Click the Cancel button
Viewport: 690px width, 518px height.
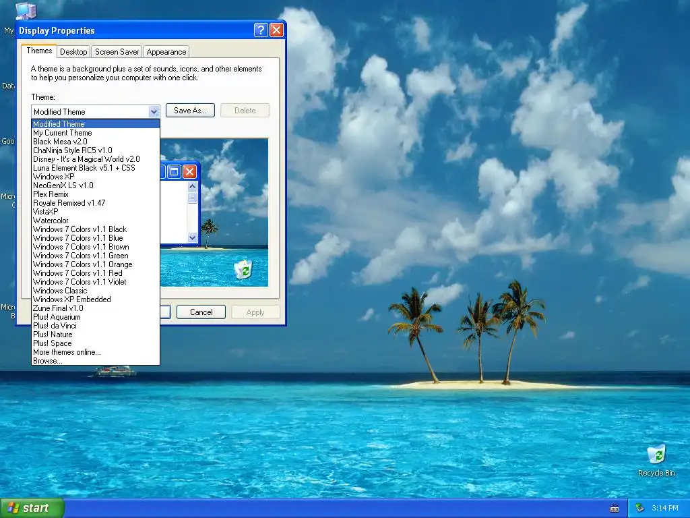click(201, 312)
